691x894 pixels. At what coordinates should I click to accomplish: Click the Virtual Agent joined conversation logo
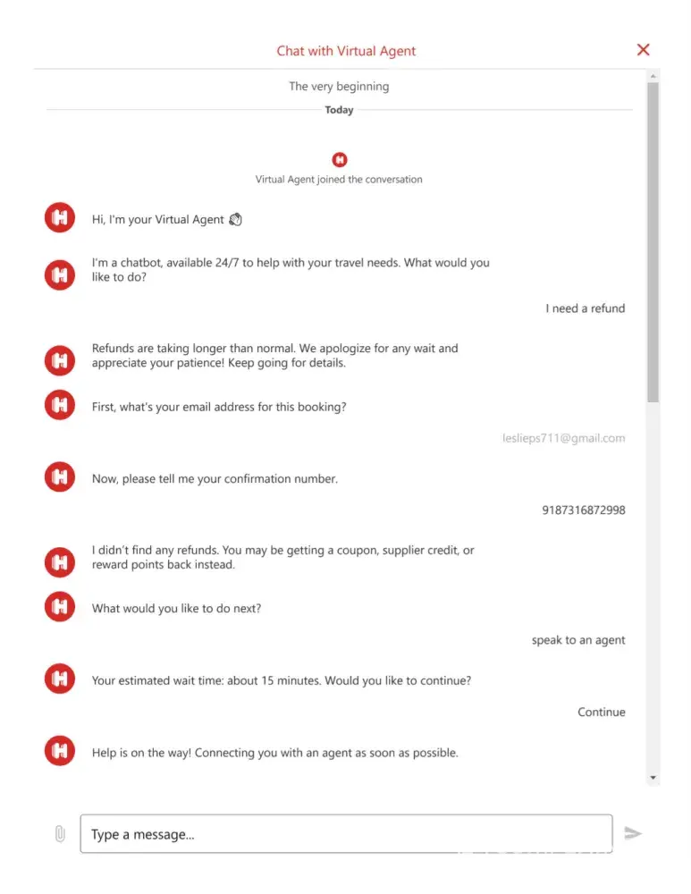pyautogui.click(x=339, y=160)
